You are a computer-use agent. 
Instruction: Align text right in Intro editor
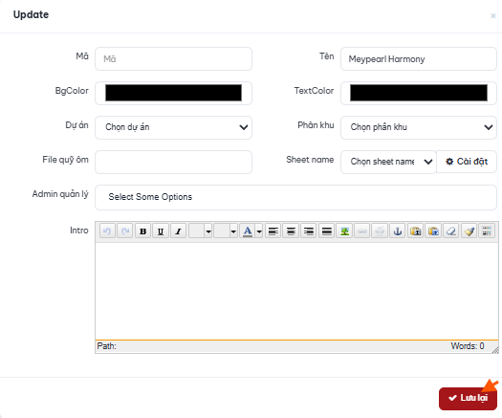[309, 231]
